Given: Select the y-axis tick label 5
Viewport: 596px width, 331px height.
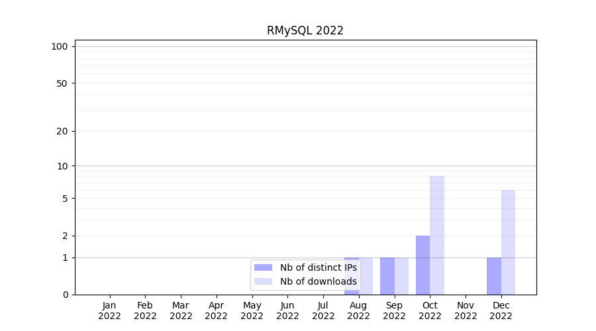Looking at the screenshot, I should [65, 199].
